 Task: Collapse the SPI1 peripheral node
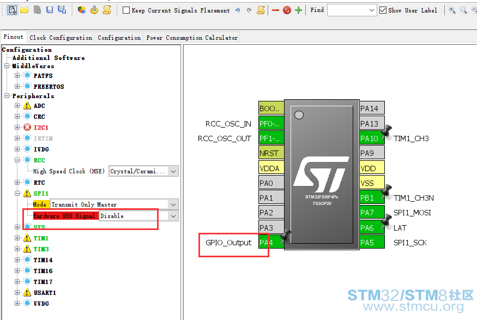(17, 193)
